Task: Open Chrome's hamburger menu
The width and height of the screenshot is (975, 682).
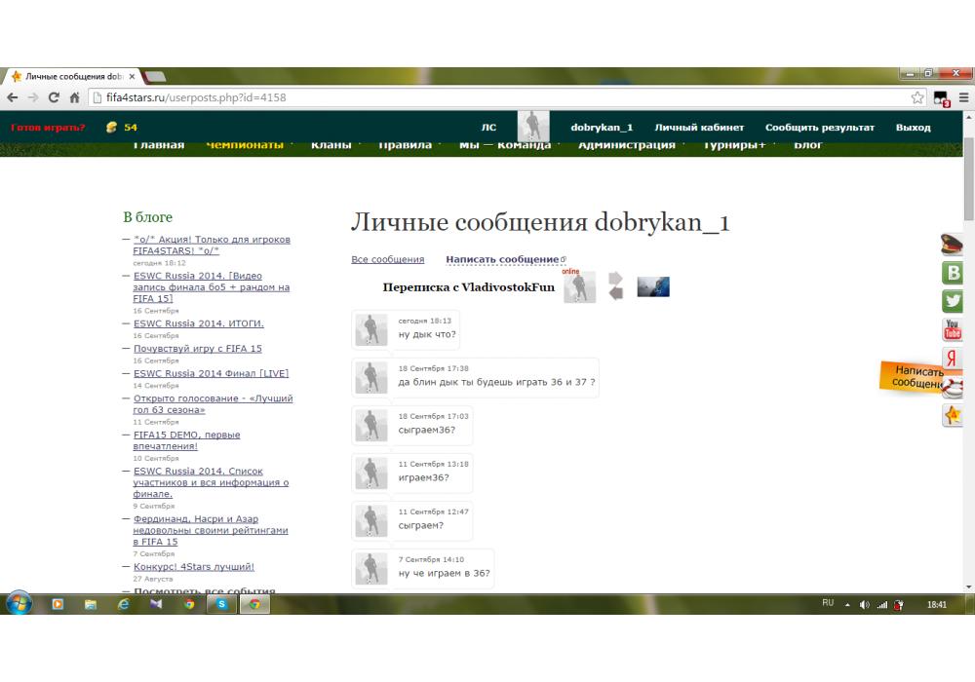Action: 963,97
